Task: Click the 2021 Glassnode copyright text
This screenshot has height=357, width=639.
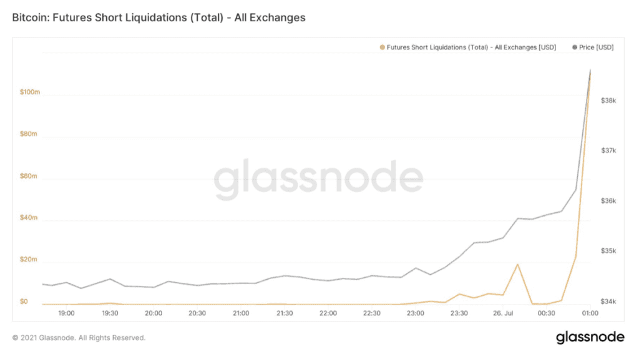Action: [79, 338]
